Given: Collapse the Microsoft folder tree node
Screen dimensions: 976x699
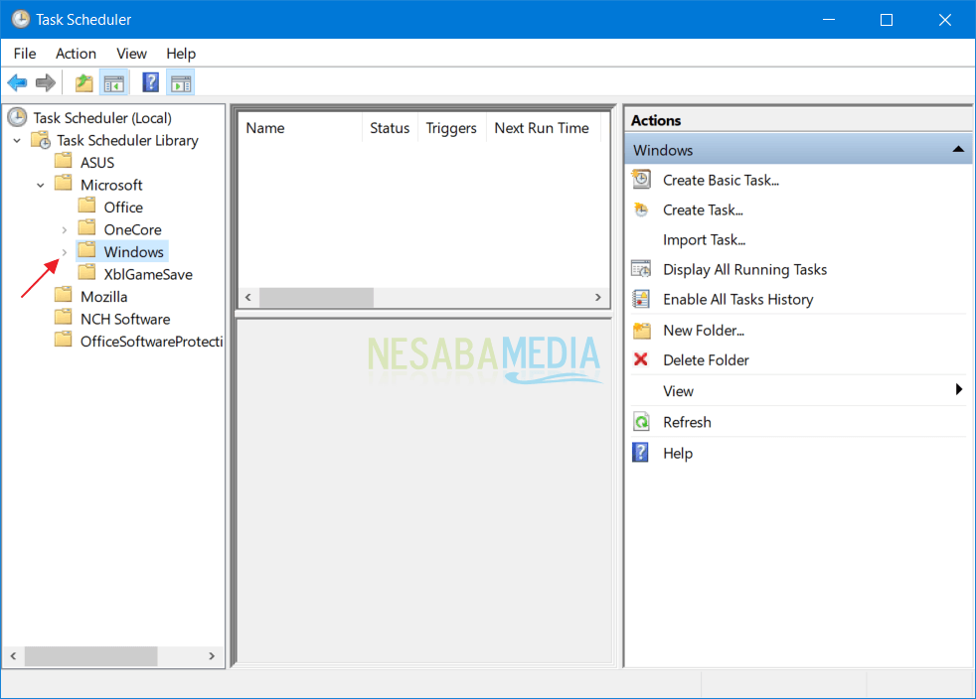Looking at the screenshot, I should tap(41, 185).
